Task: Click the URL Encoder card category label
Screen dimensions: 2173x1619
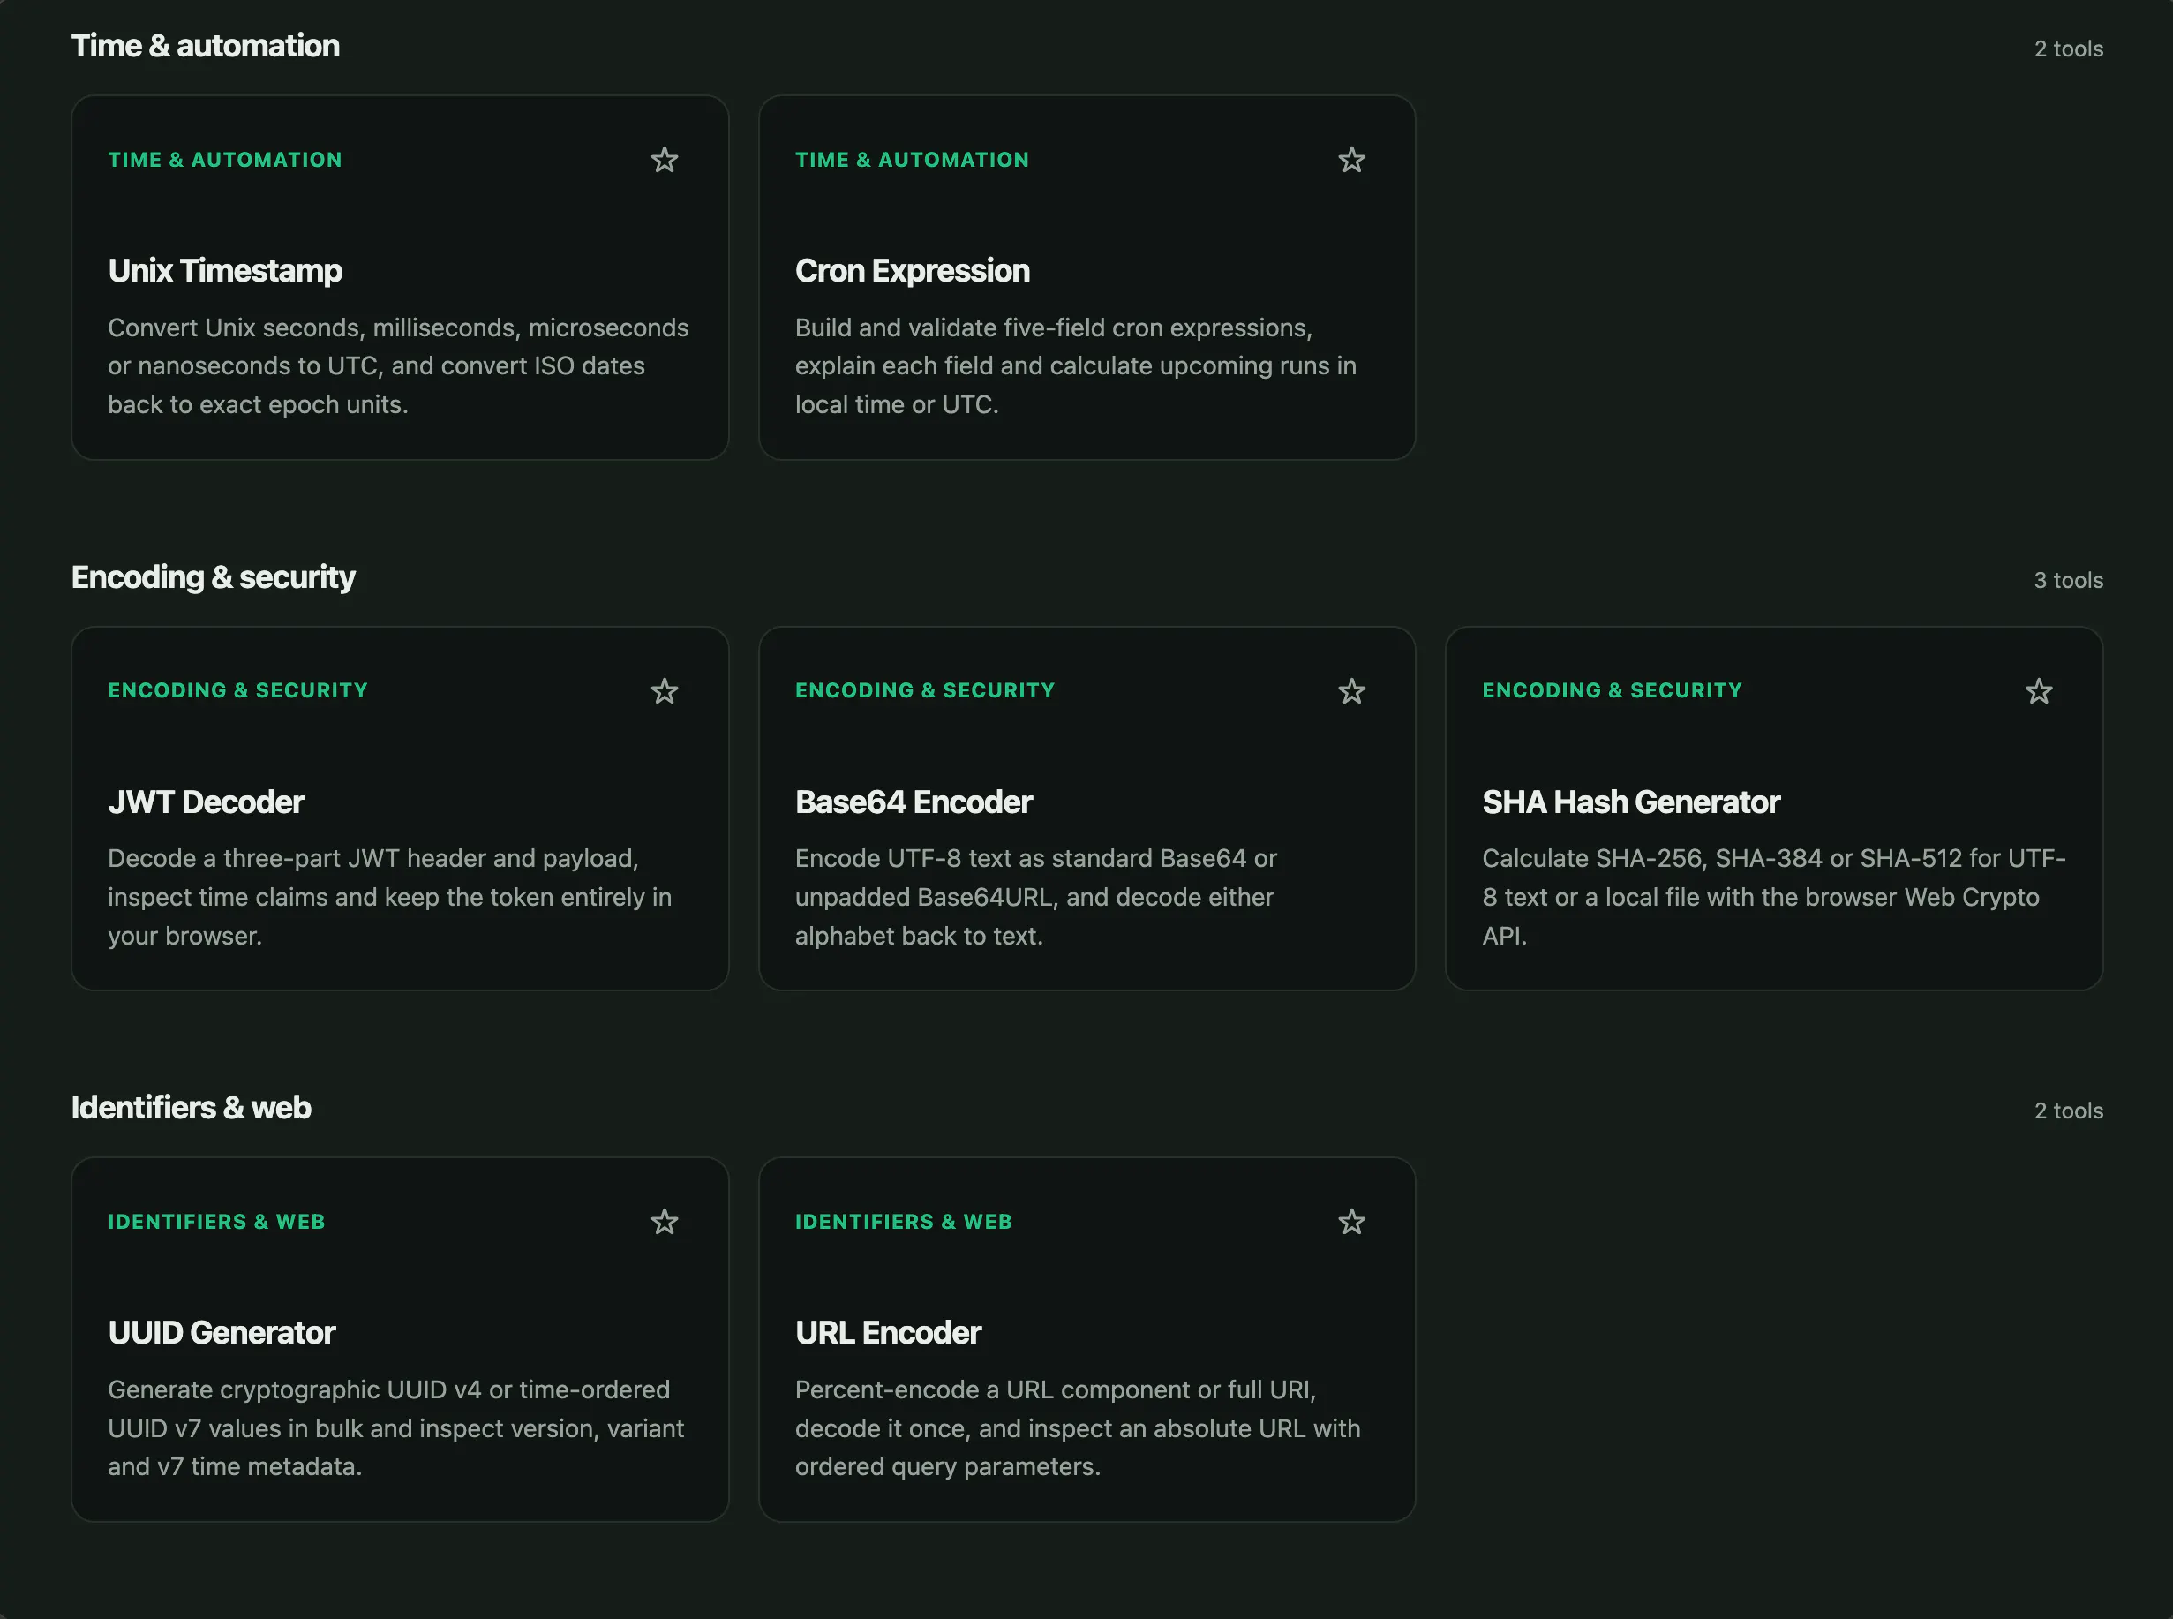Action: click(903, 1222)
